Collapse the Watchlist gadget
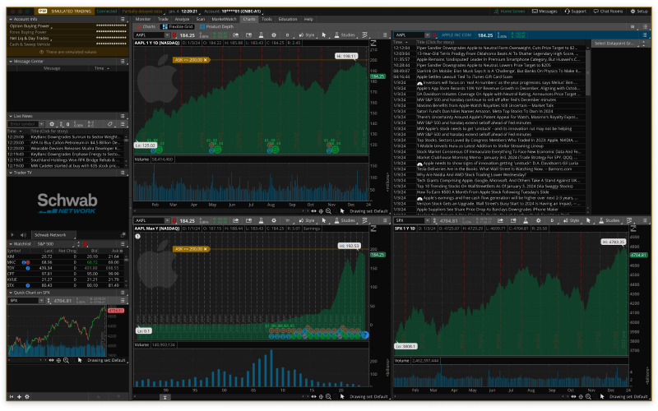This screenshot has height=411, width=658. click(11, 244)
